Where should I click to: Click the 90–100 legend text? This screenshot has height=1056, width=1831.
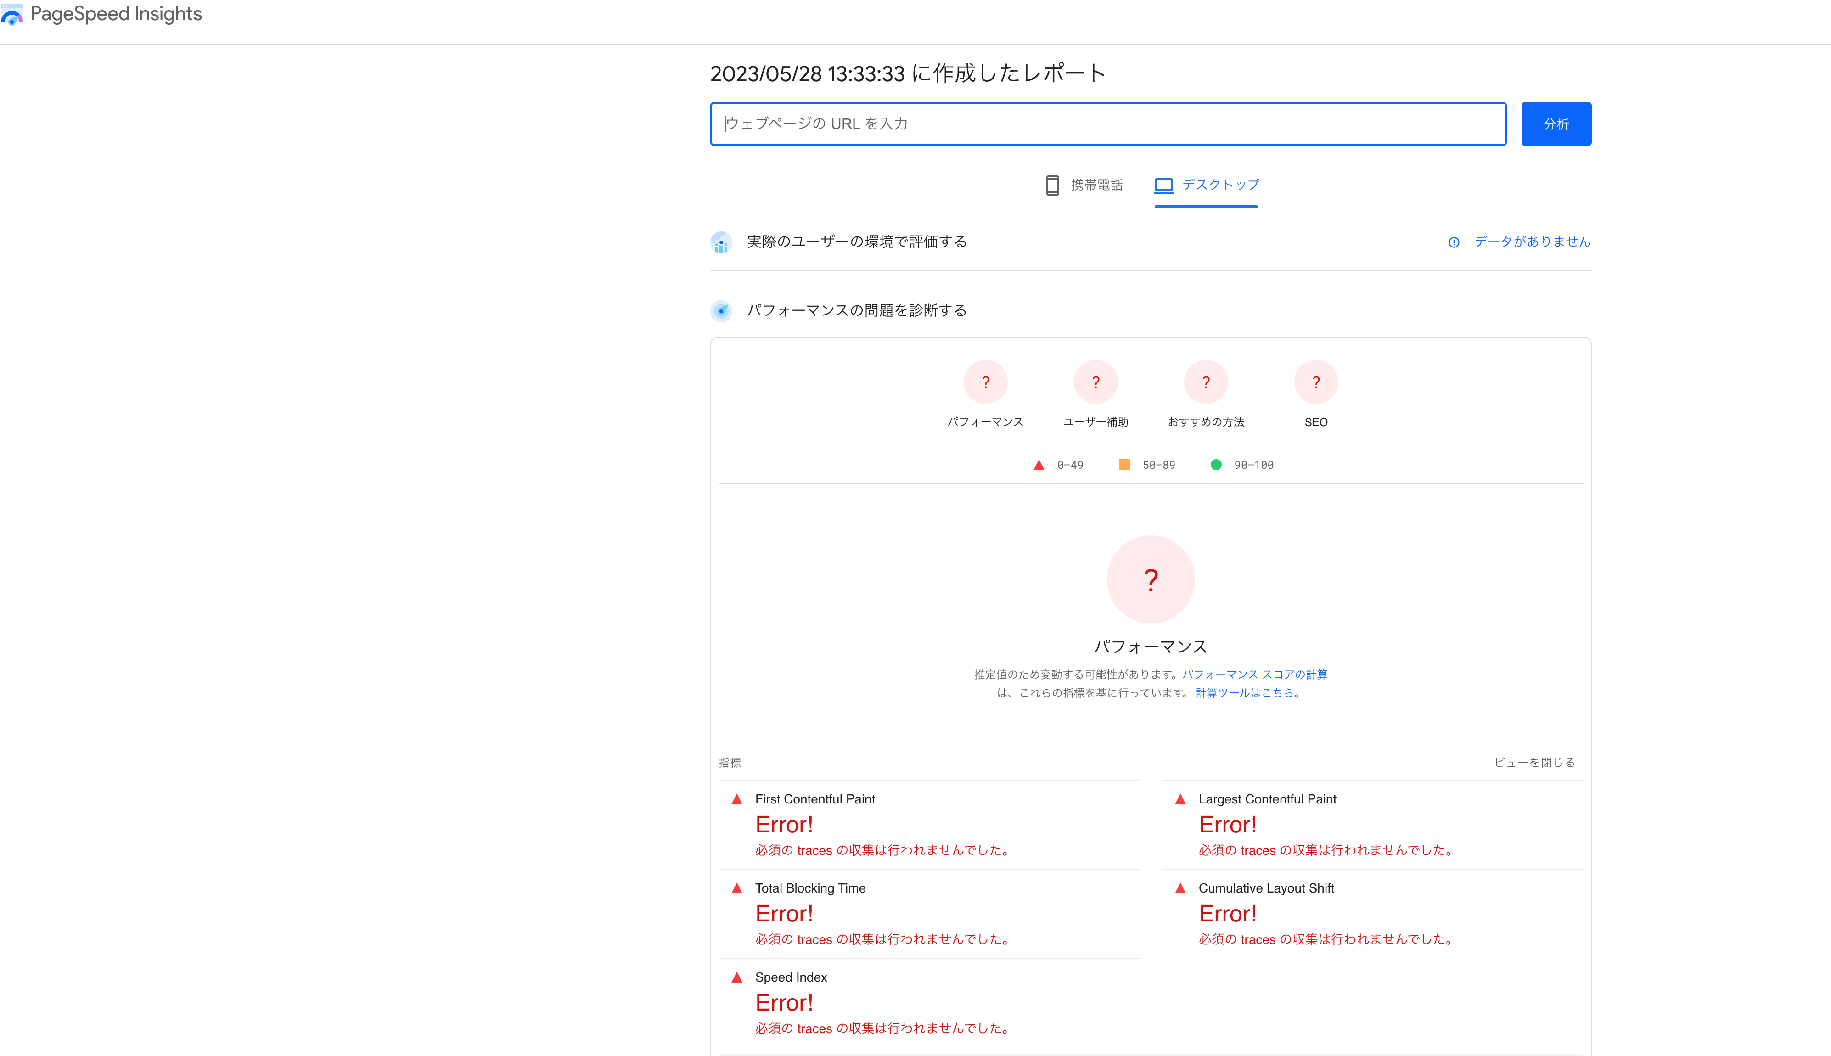pyautogui.click(x=1254, y=465)
